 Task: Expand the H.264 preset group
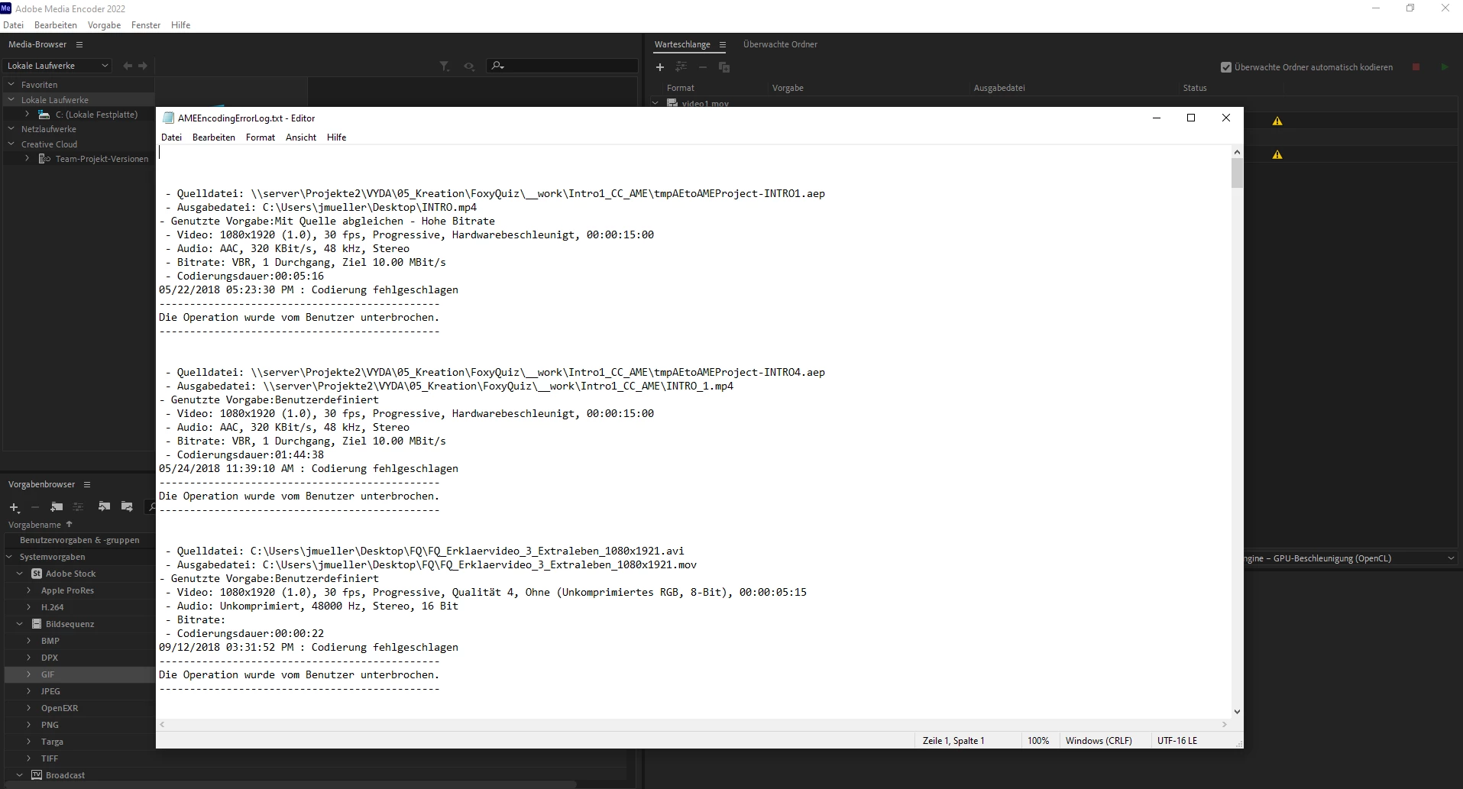pyautogui.click(x=29, y=607)
